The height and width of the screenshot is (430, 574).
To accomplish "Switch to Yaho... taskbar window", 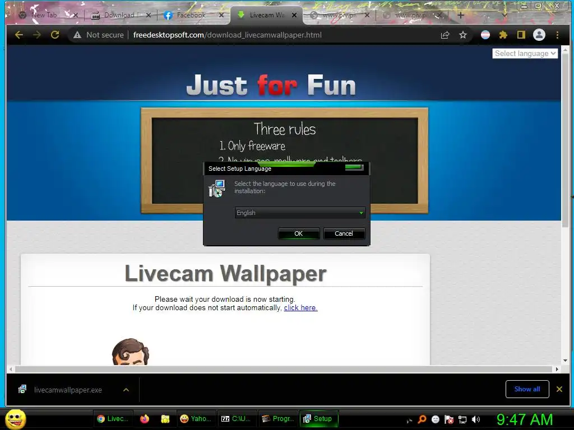I will pyautogui.click(x=196, y=419).
